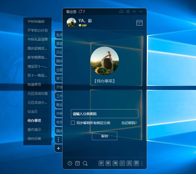Open the 印 shortcut icon
Image resolution: width=196 pixels, height=174 pixels.
(x=122, y=163)
